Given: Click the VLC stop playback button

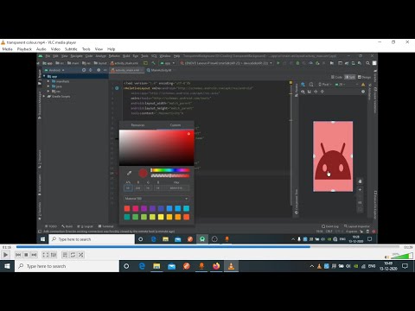Looking at the screenshot, I should pos(26,255).
